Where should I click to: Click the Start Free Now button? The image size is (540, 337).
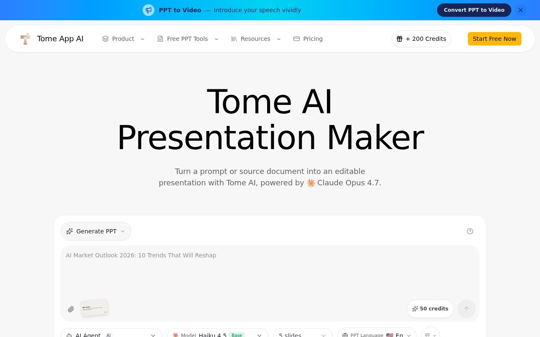click(494, 39)
